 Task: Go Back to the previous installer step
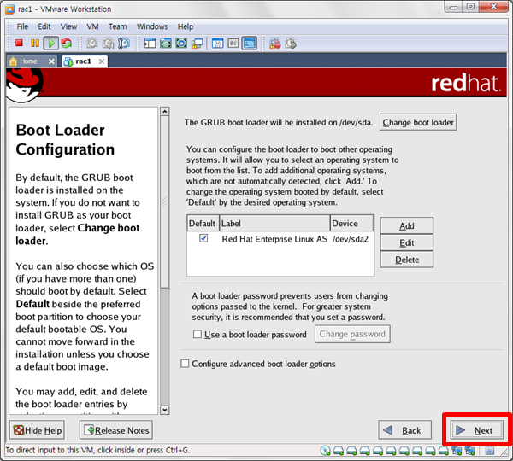(404, 430)
